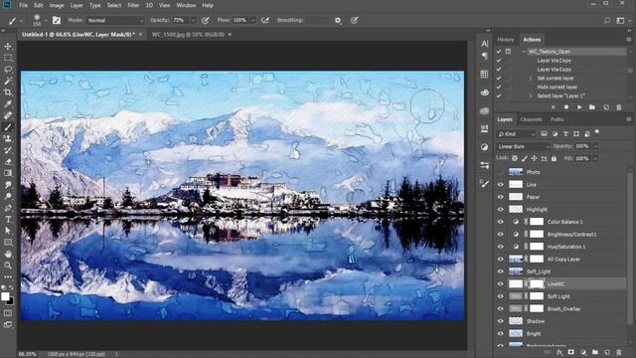Open the brush Mode dropdown
This screenshot has width=636, height=358.
click(115, 20)
